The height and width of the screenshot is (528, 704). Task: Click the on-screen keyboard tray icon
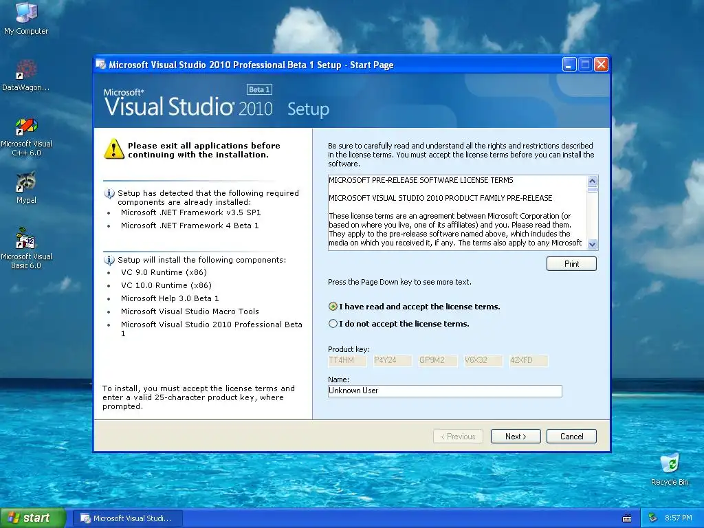coord(627,518)
